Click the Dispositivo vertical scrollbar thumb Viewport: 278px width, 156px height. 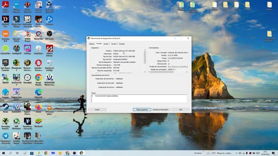pyautogui.click(x=145, y=58)
